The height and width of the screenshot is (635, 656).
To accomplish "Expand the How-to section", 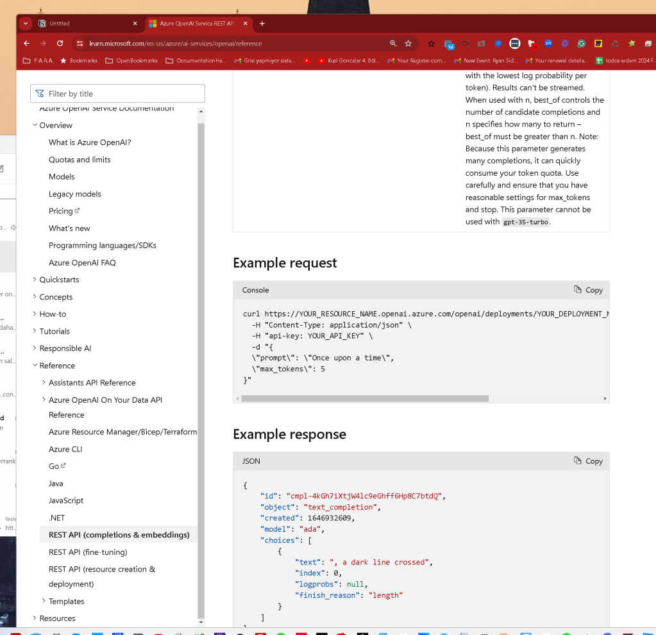I will [35, 314].
